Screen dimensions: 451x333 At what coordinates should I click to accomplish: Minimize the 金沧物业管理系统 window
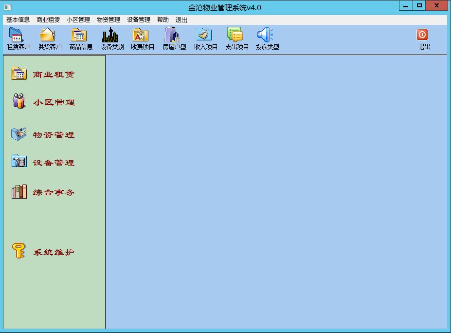click(406, 6)
